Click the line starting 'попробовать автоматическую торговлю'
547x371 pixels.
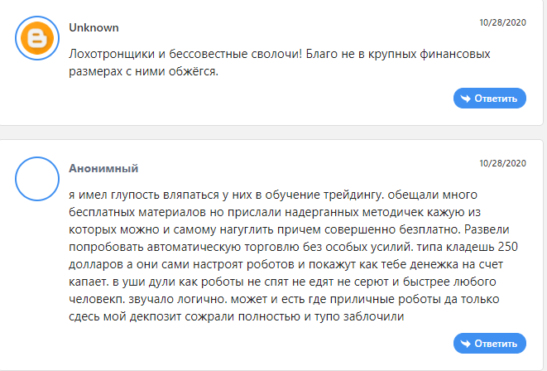click(x=293, y=247)
